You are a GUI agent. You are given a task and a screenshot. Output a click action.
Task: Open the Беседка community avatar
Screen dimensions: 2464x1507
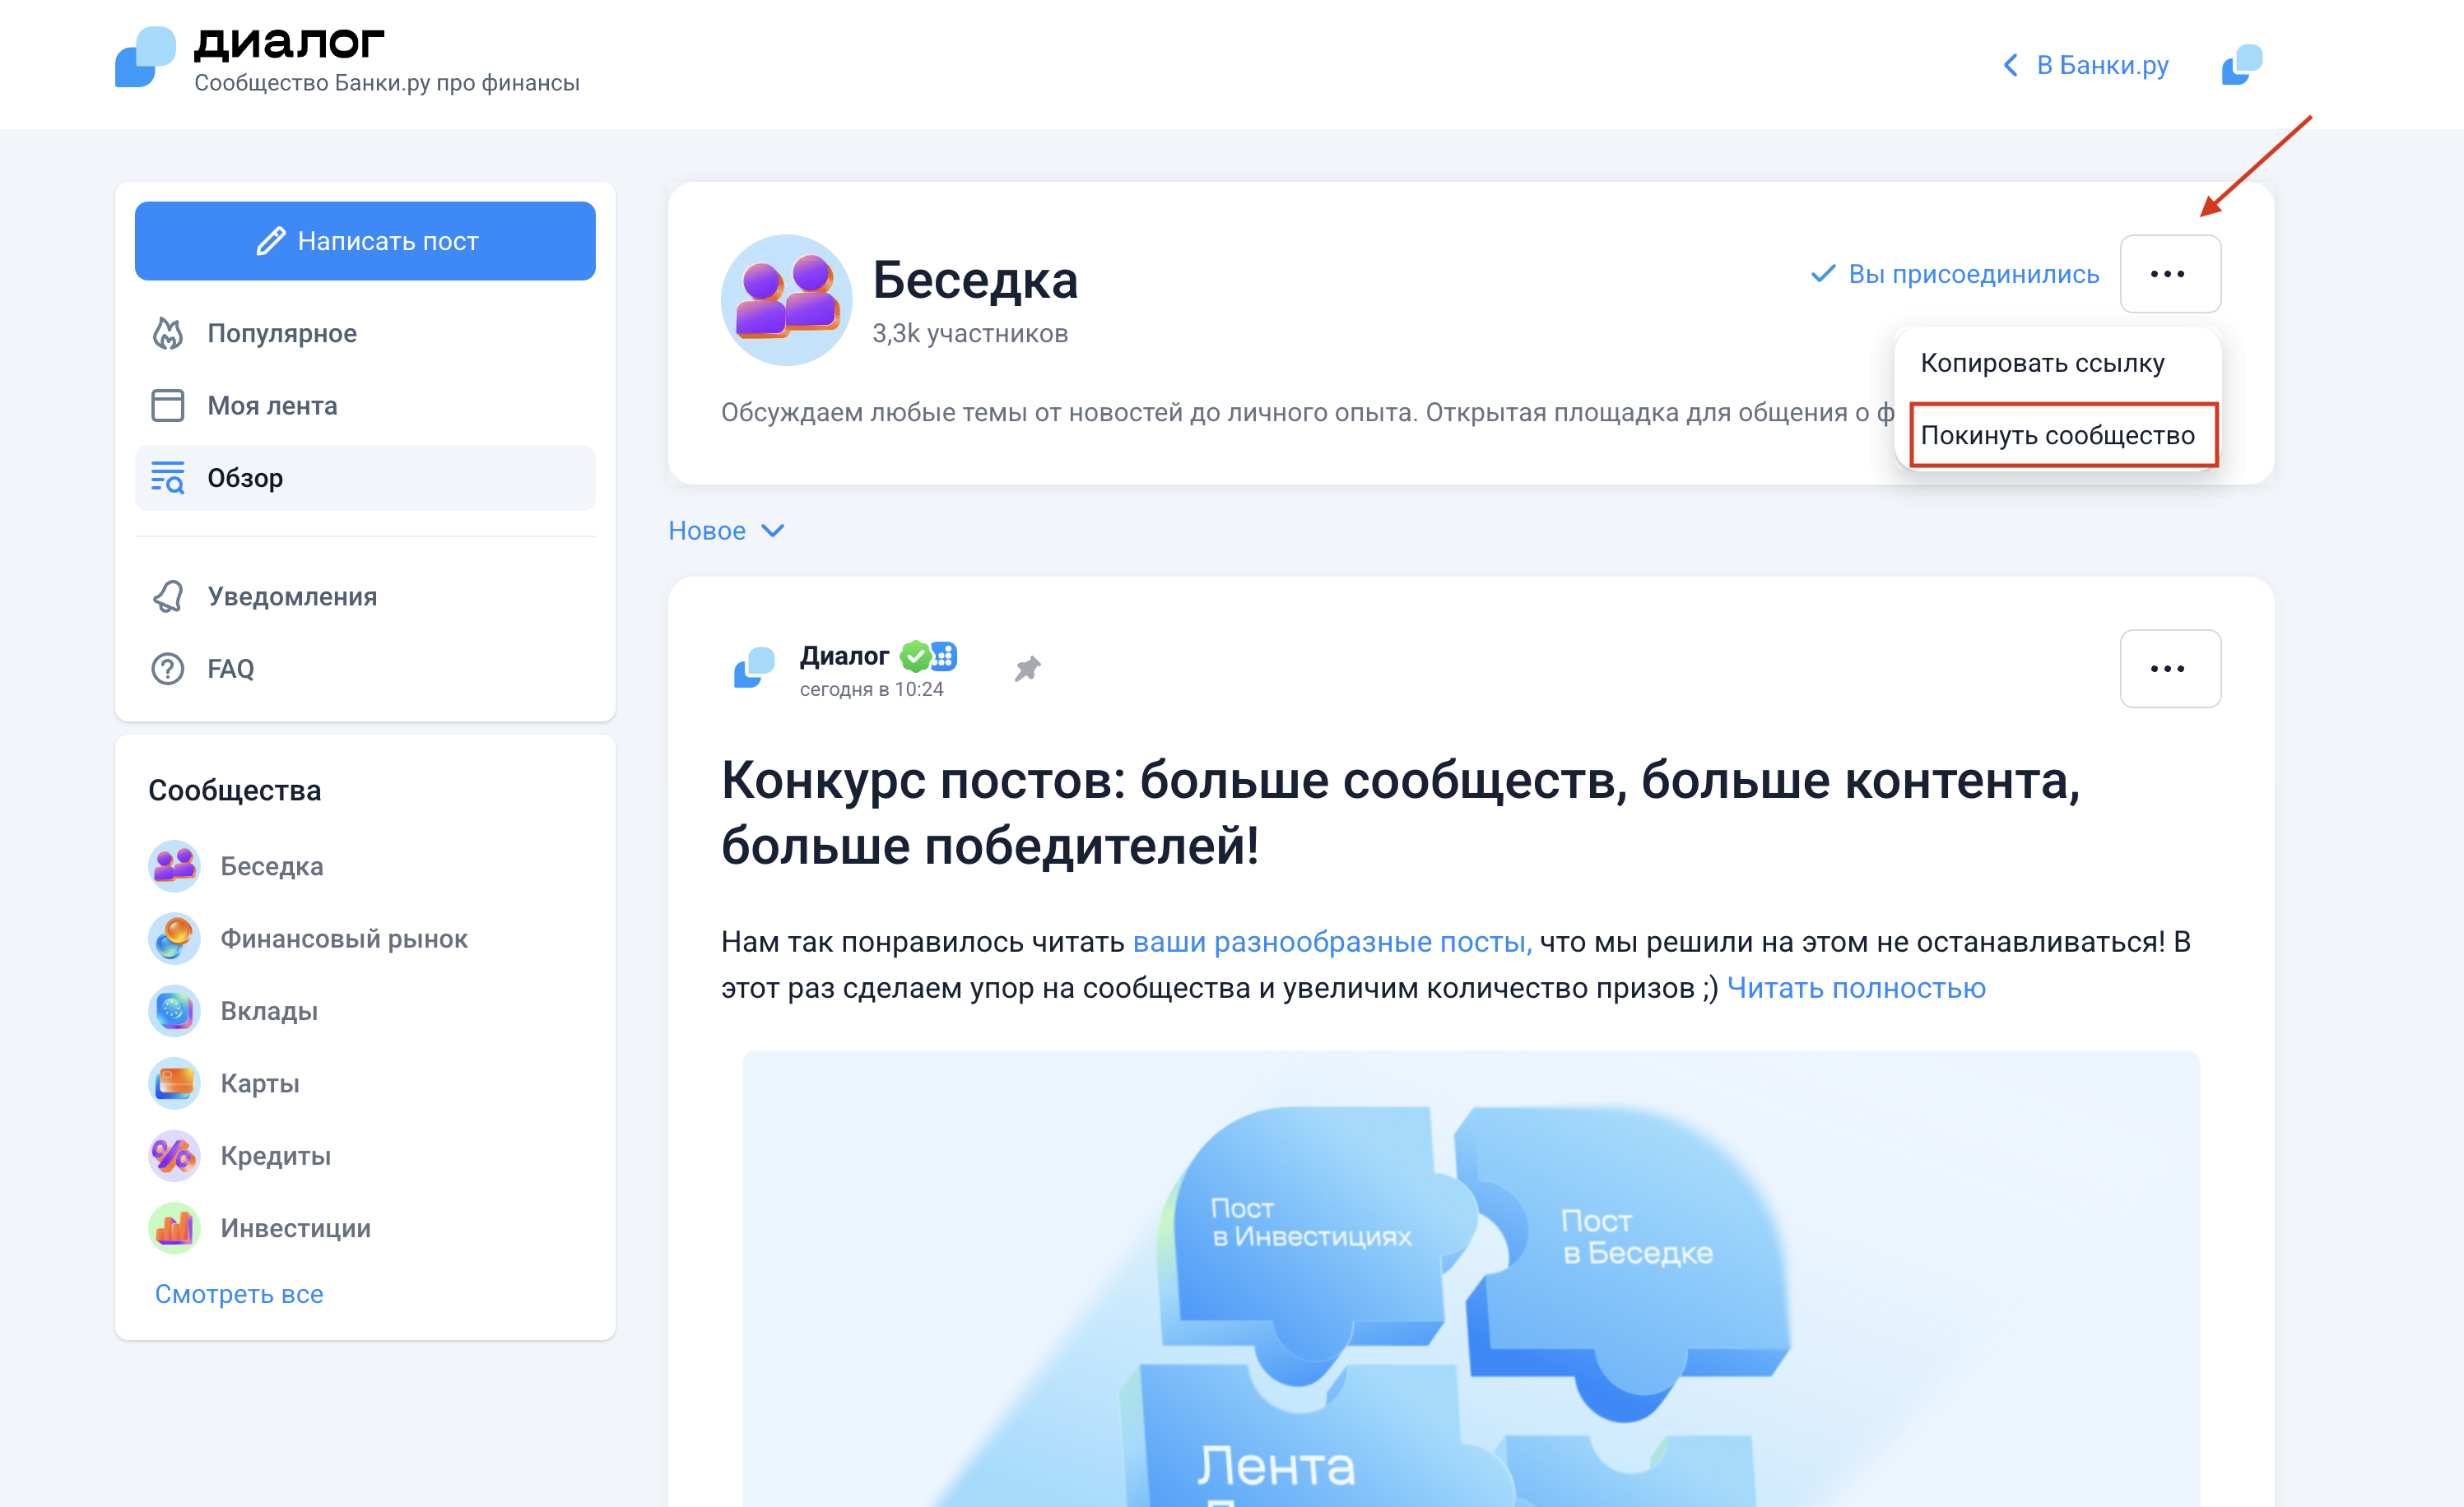(786, 299)
